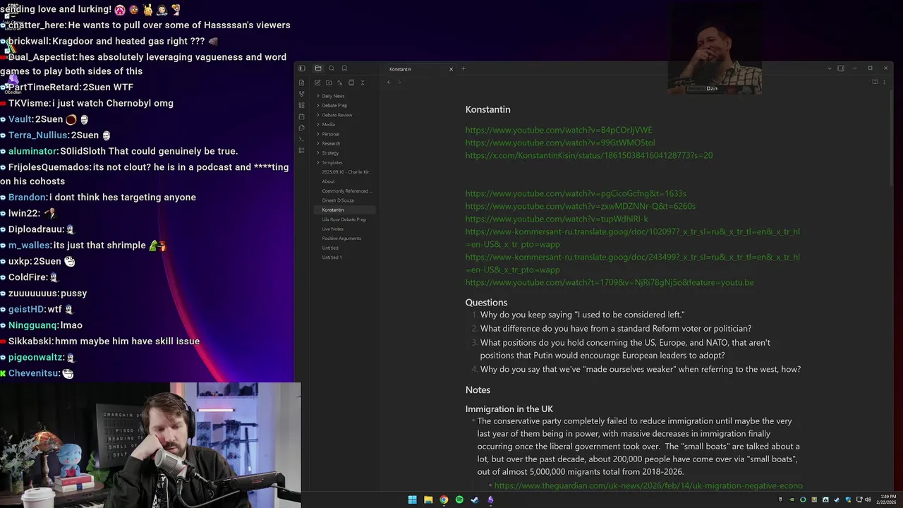Viewport: 903px width, 508px height.
Task: Click the Questions heading in the note
Action: (486, 302)
